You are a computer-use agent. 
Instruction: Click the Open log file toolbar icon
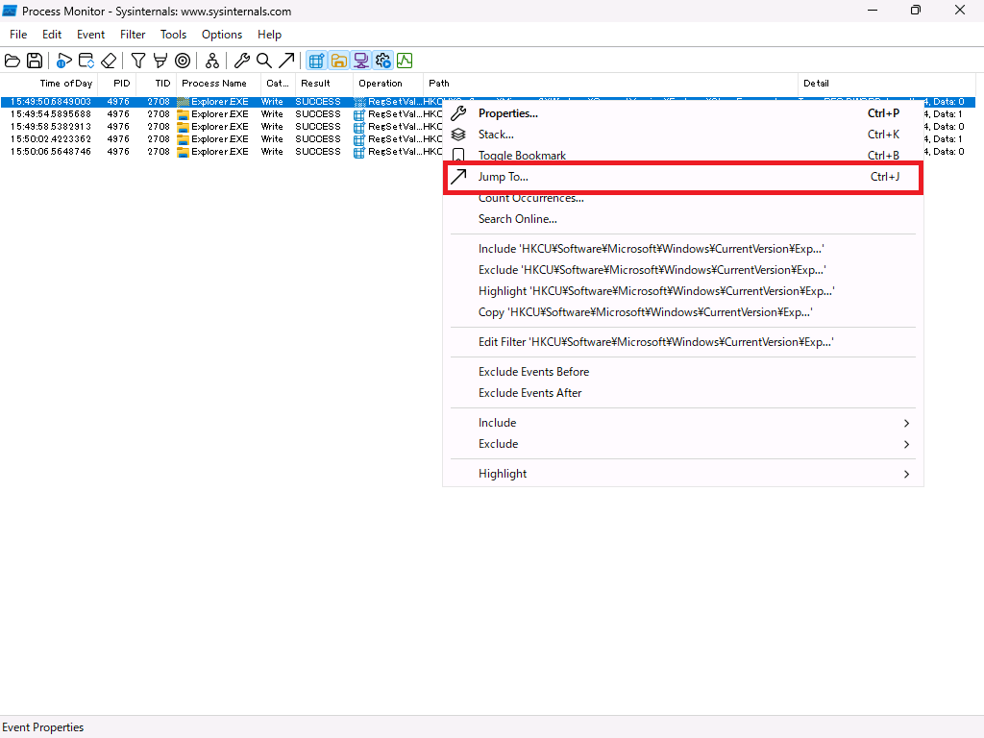tap(12, 61)
